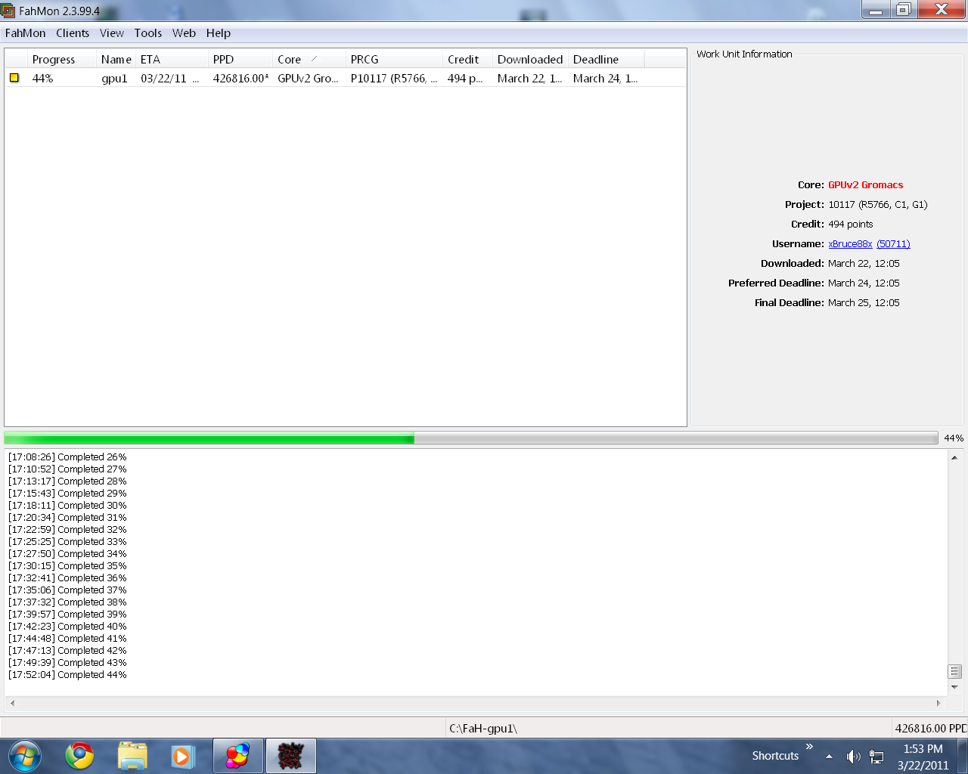Expand the Shortcuts toolbar chevron
968x774 pixels.
[x=809, y=747]
